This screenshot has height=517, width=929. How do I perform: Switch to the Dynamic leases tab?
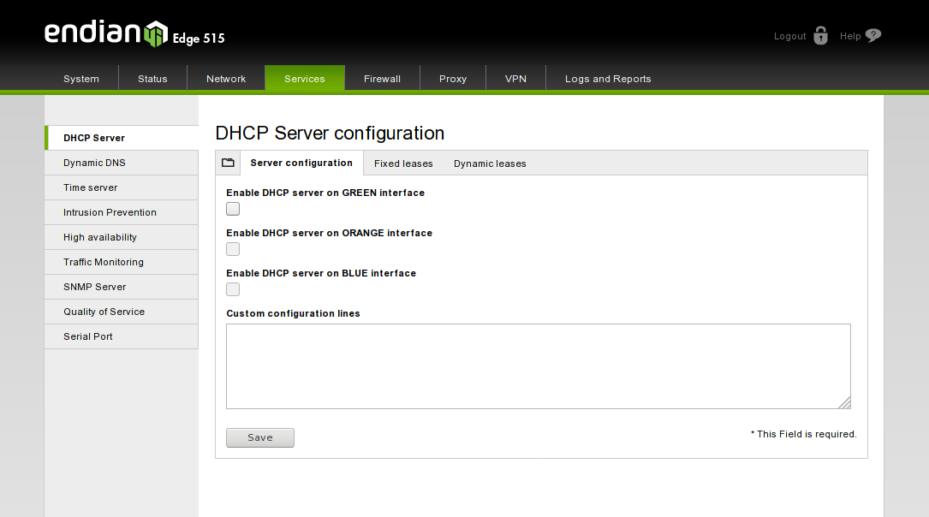[x=490, y=163]
